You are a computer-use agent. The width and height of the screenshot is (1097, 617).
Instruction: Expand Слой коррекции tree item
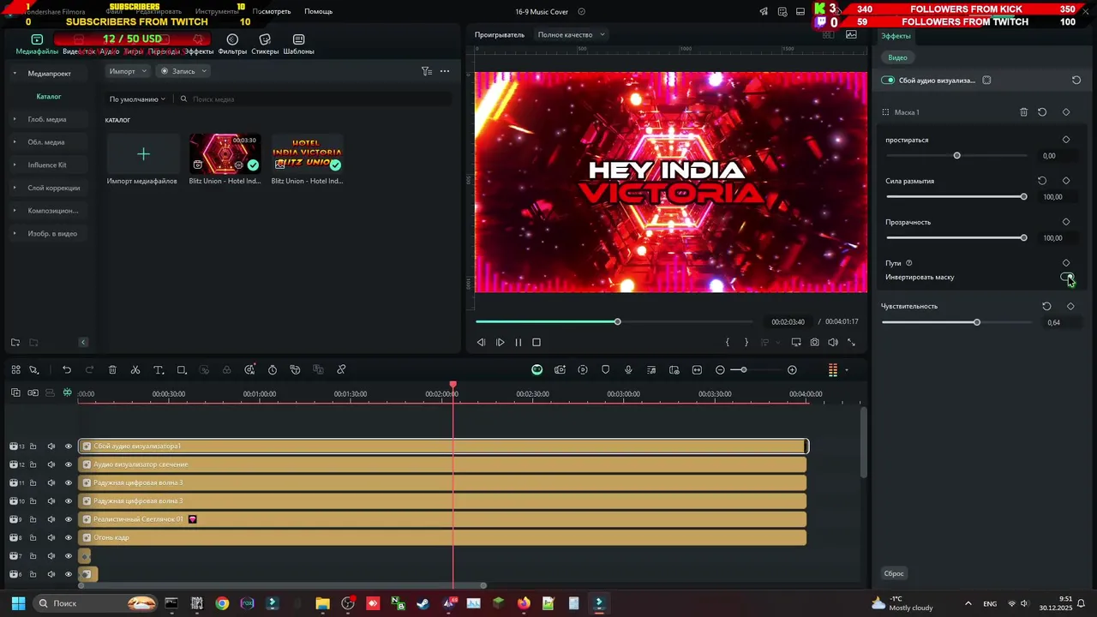[x=15, y=188]
